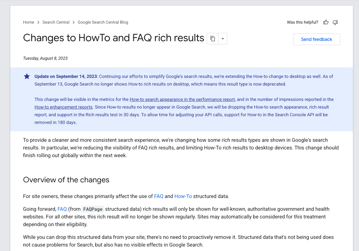Open FAQ link in site owners sentence
This screenshot has height=251, width=359.
(159, 196)
